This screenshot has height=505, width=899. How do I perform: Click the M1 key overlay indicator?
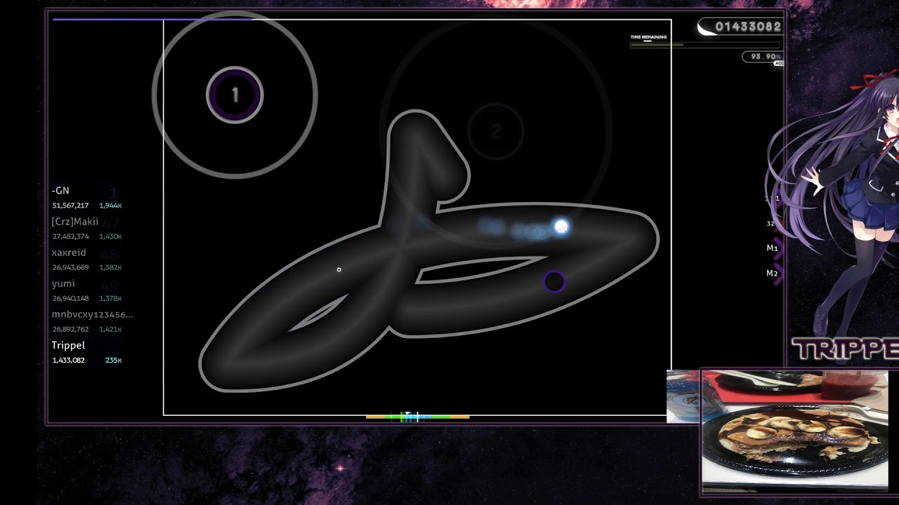[x=773, y=248]
